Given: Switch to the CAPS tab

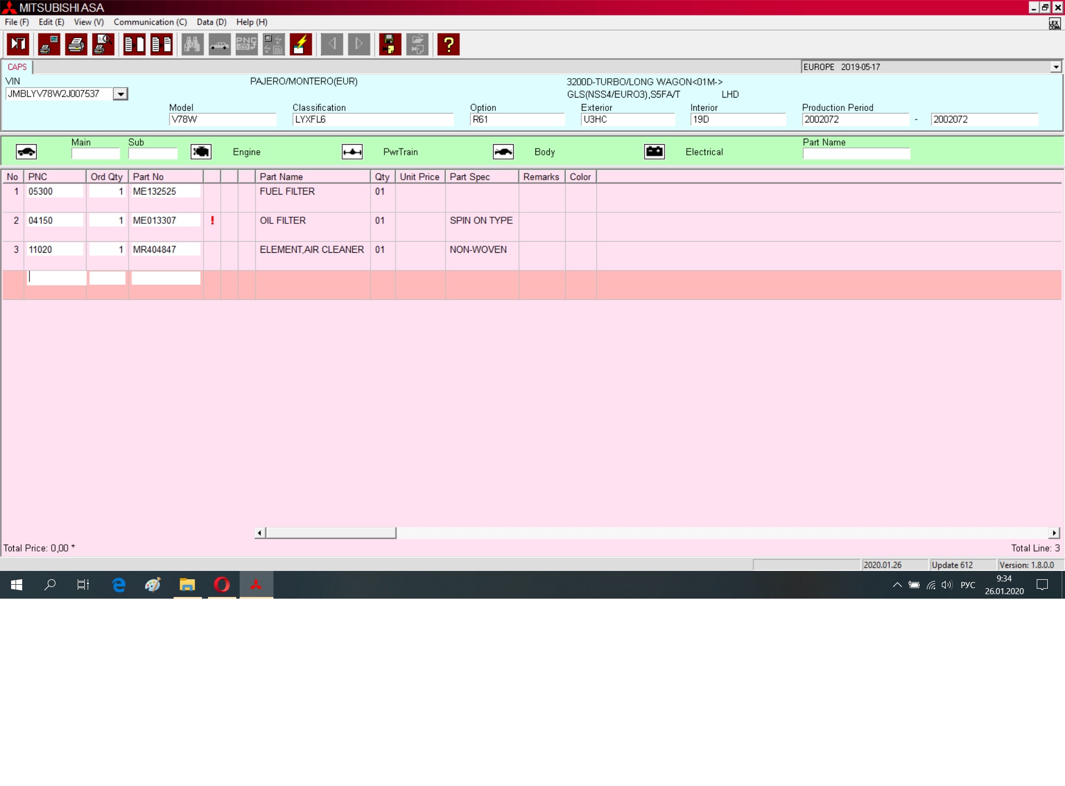Looking at the screenshot, I should [17, 67].
